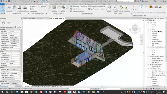Click Edit button for Rendering Settings

point(14,69)
